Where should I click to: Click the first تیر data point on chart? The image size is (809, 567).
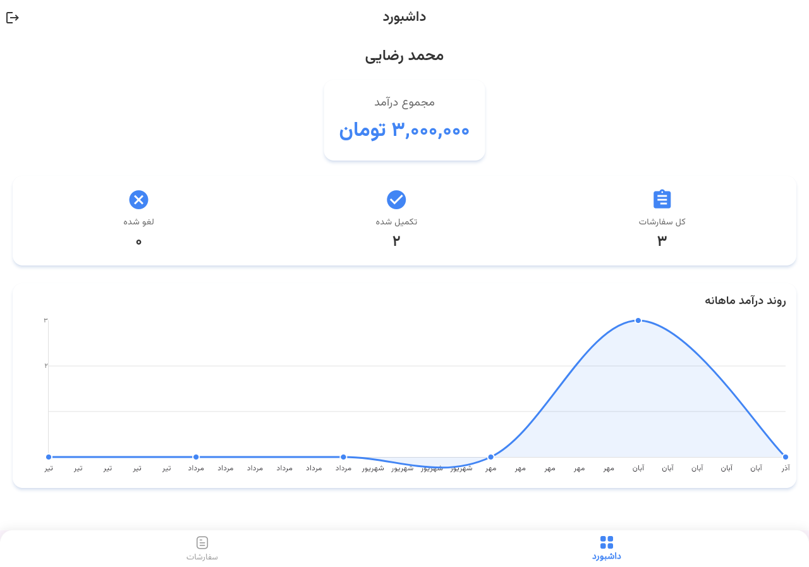click(x=49, y=457)
